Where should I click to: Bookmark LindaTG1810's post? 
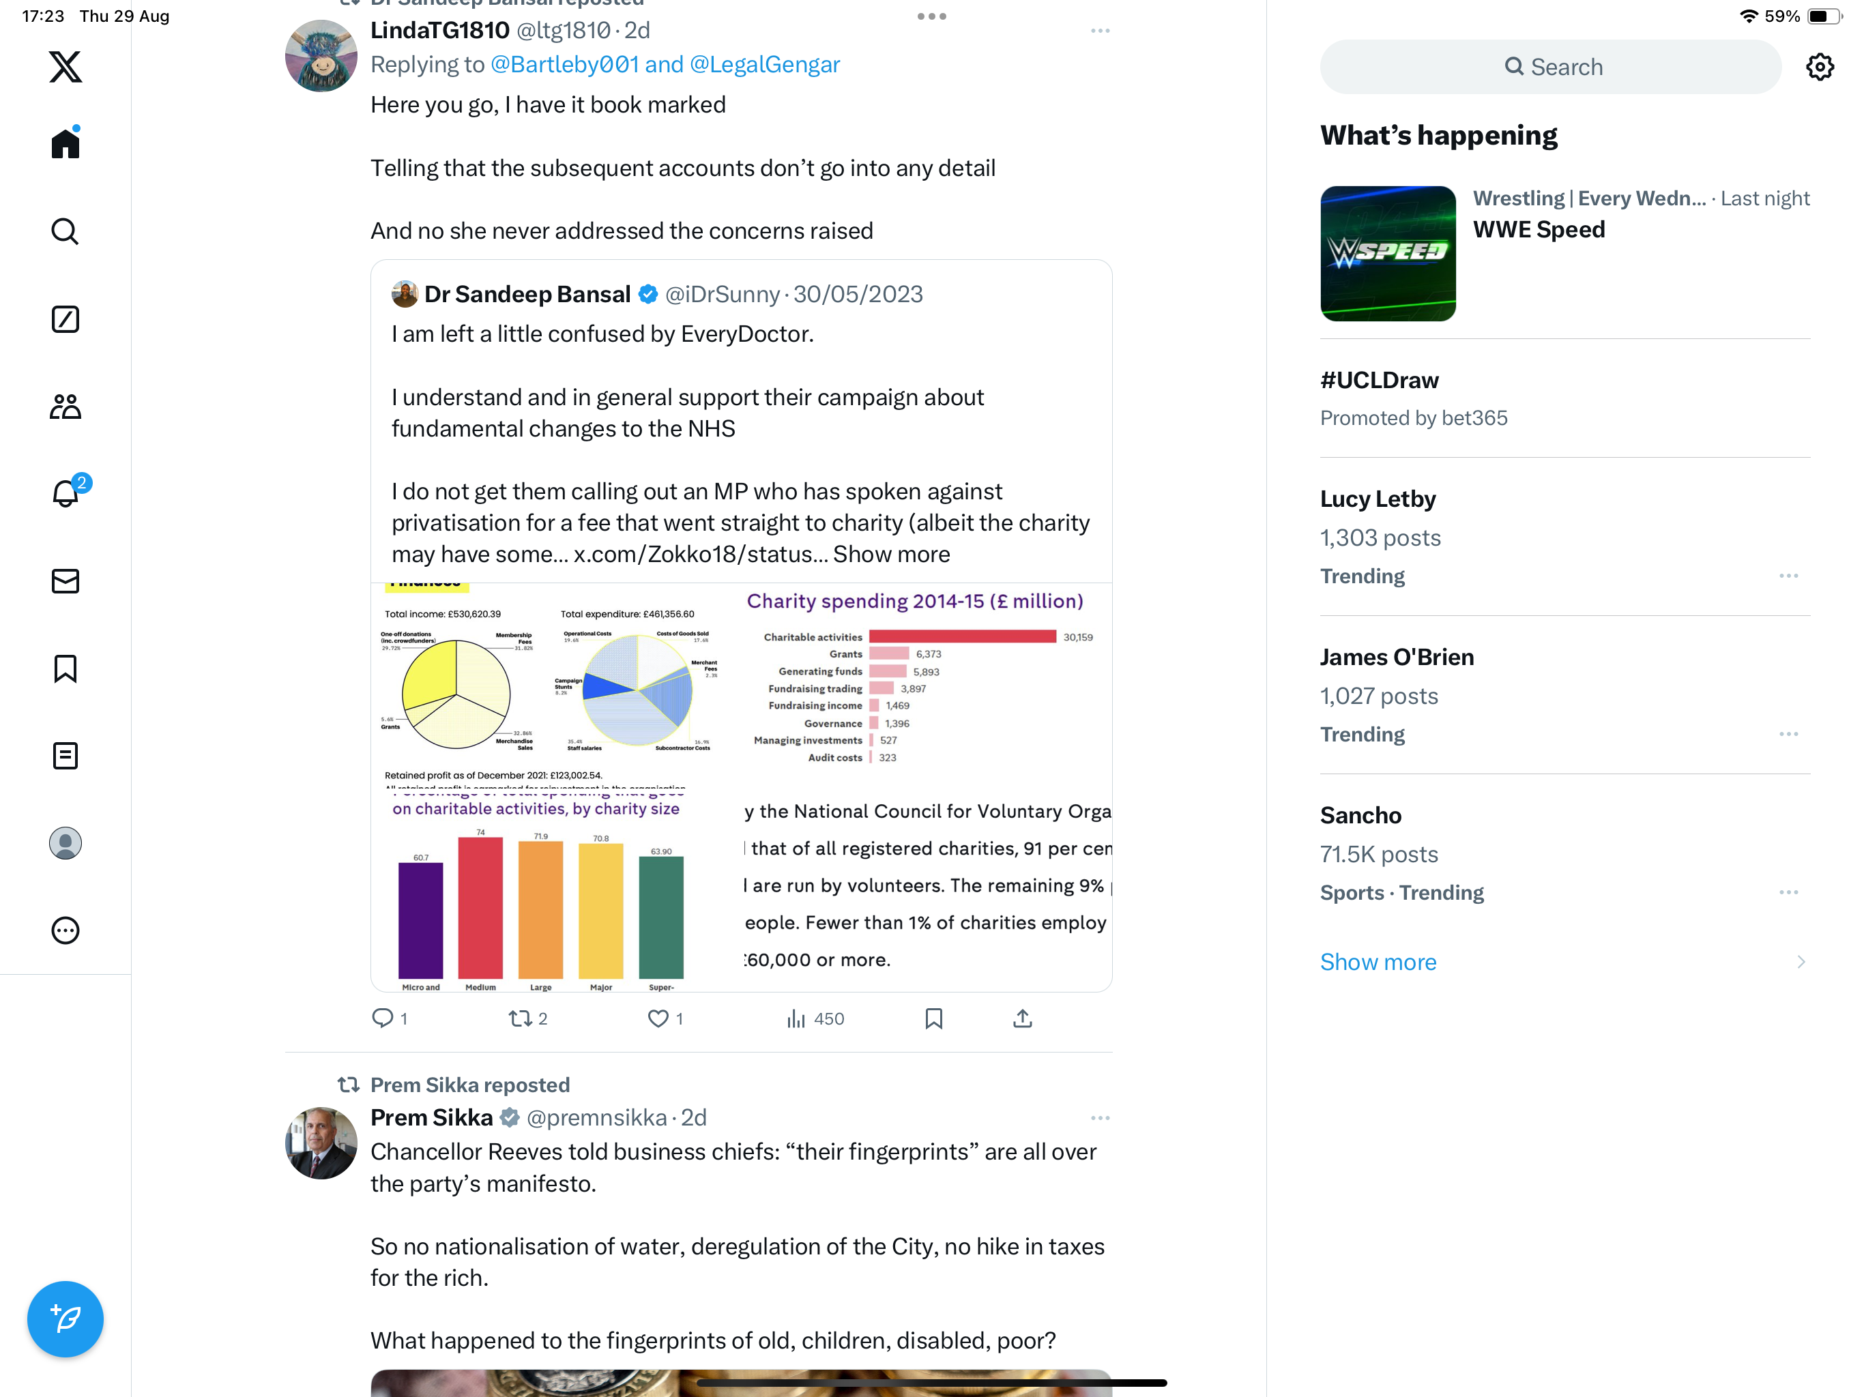tap(933, 1018)
